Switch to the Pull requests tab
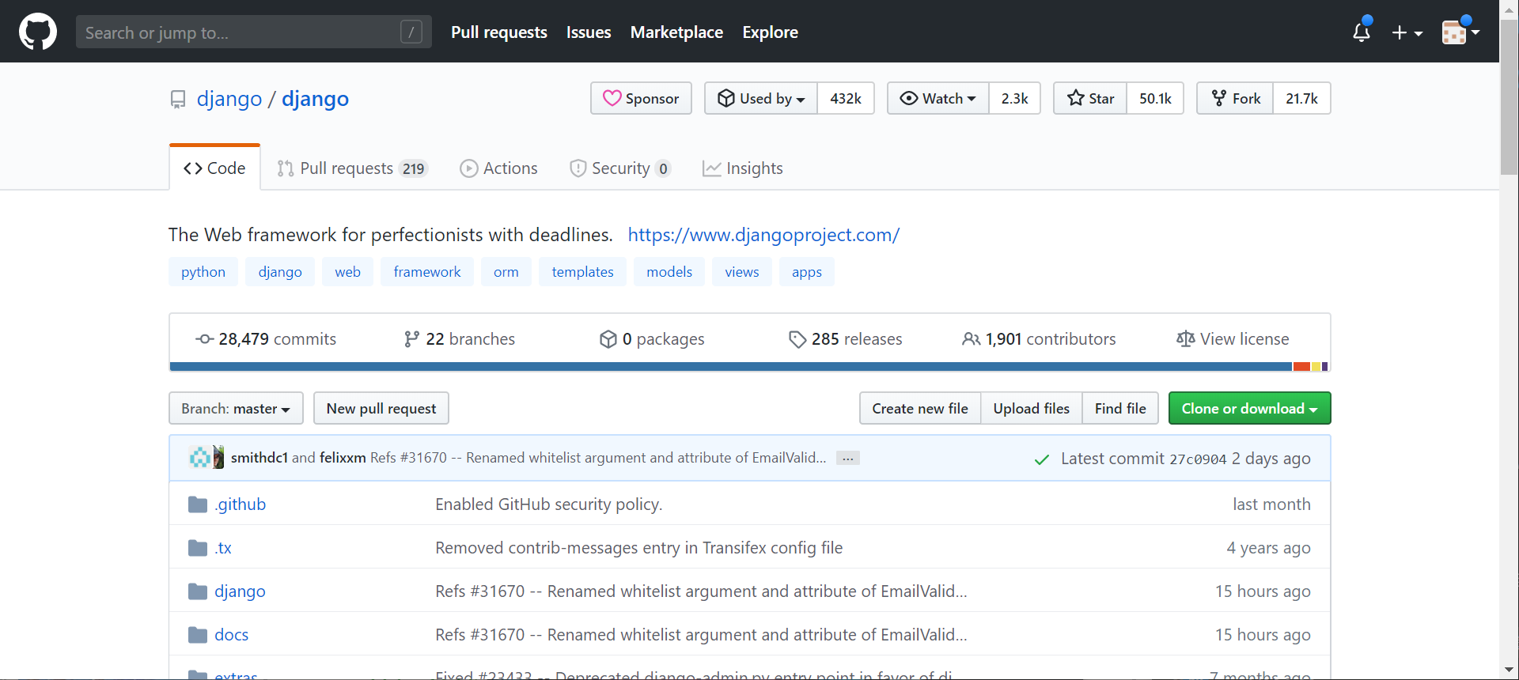 [352, 168]
